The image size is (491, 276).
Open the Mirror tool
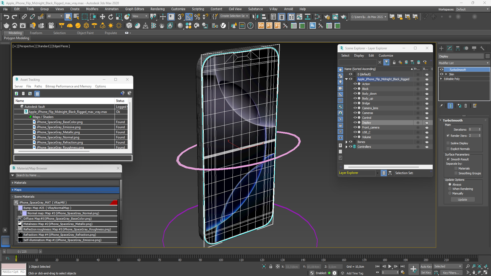pos(255,17)
